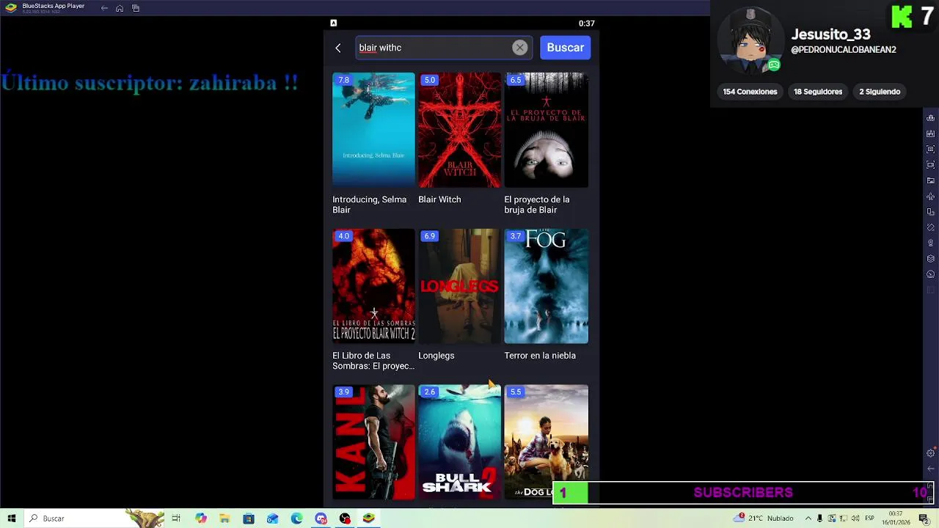Click the 'Terror en la niebla' title text

click(x=540, y=356)
